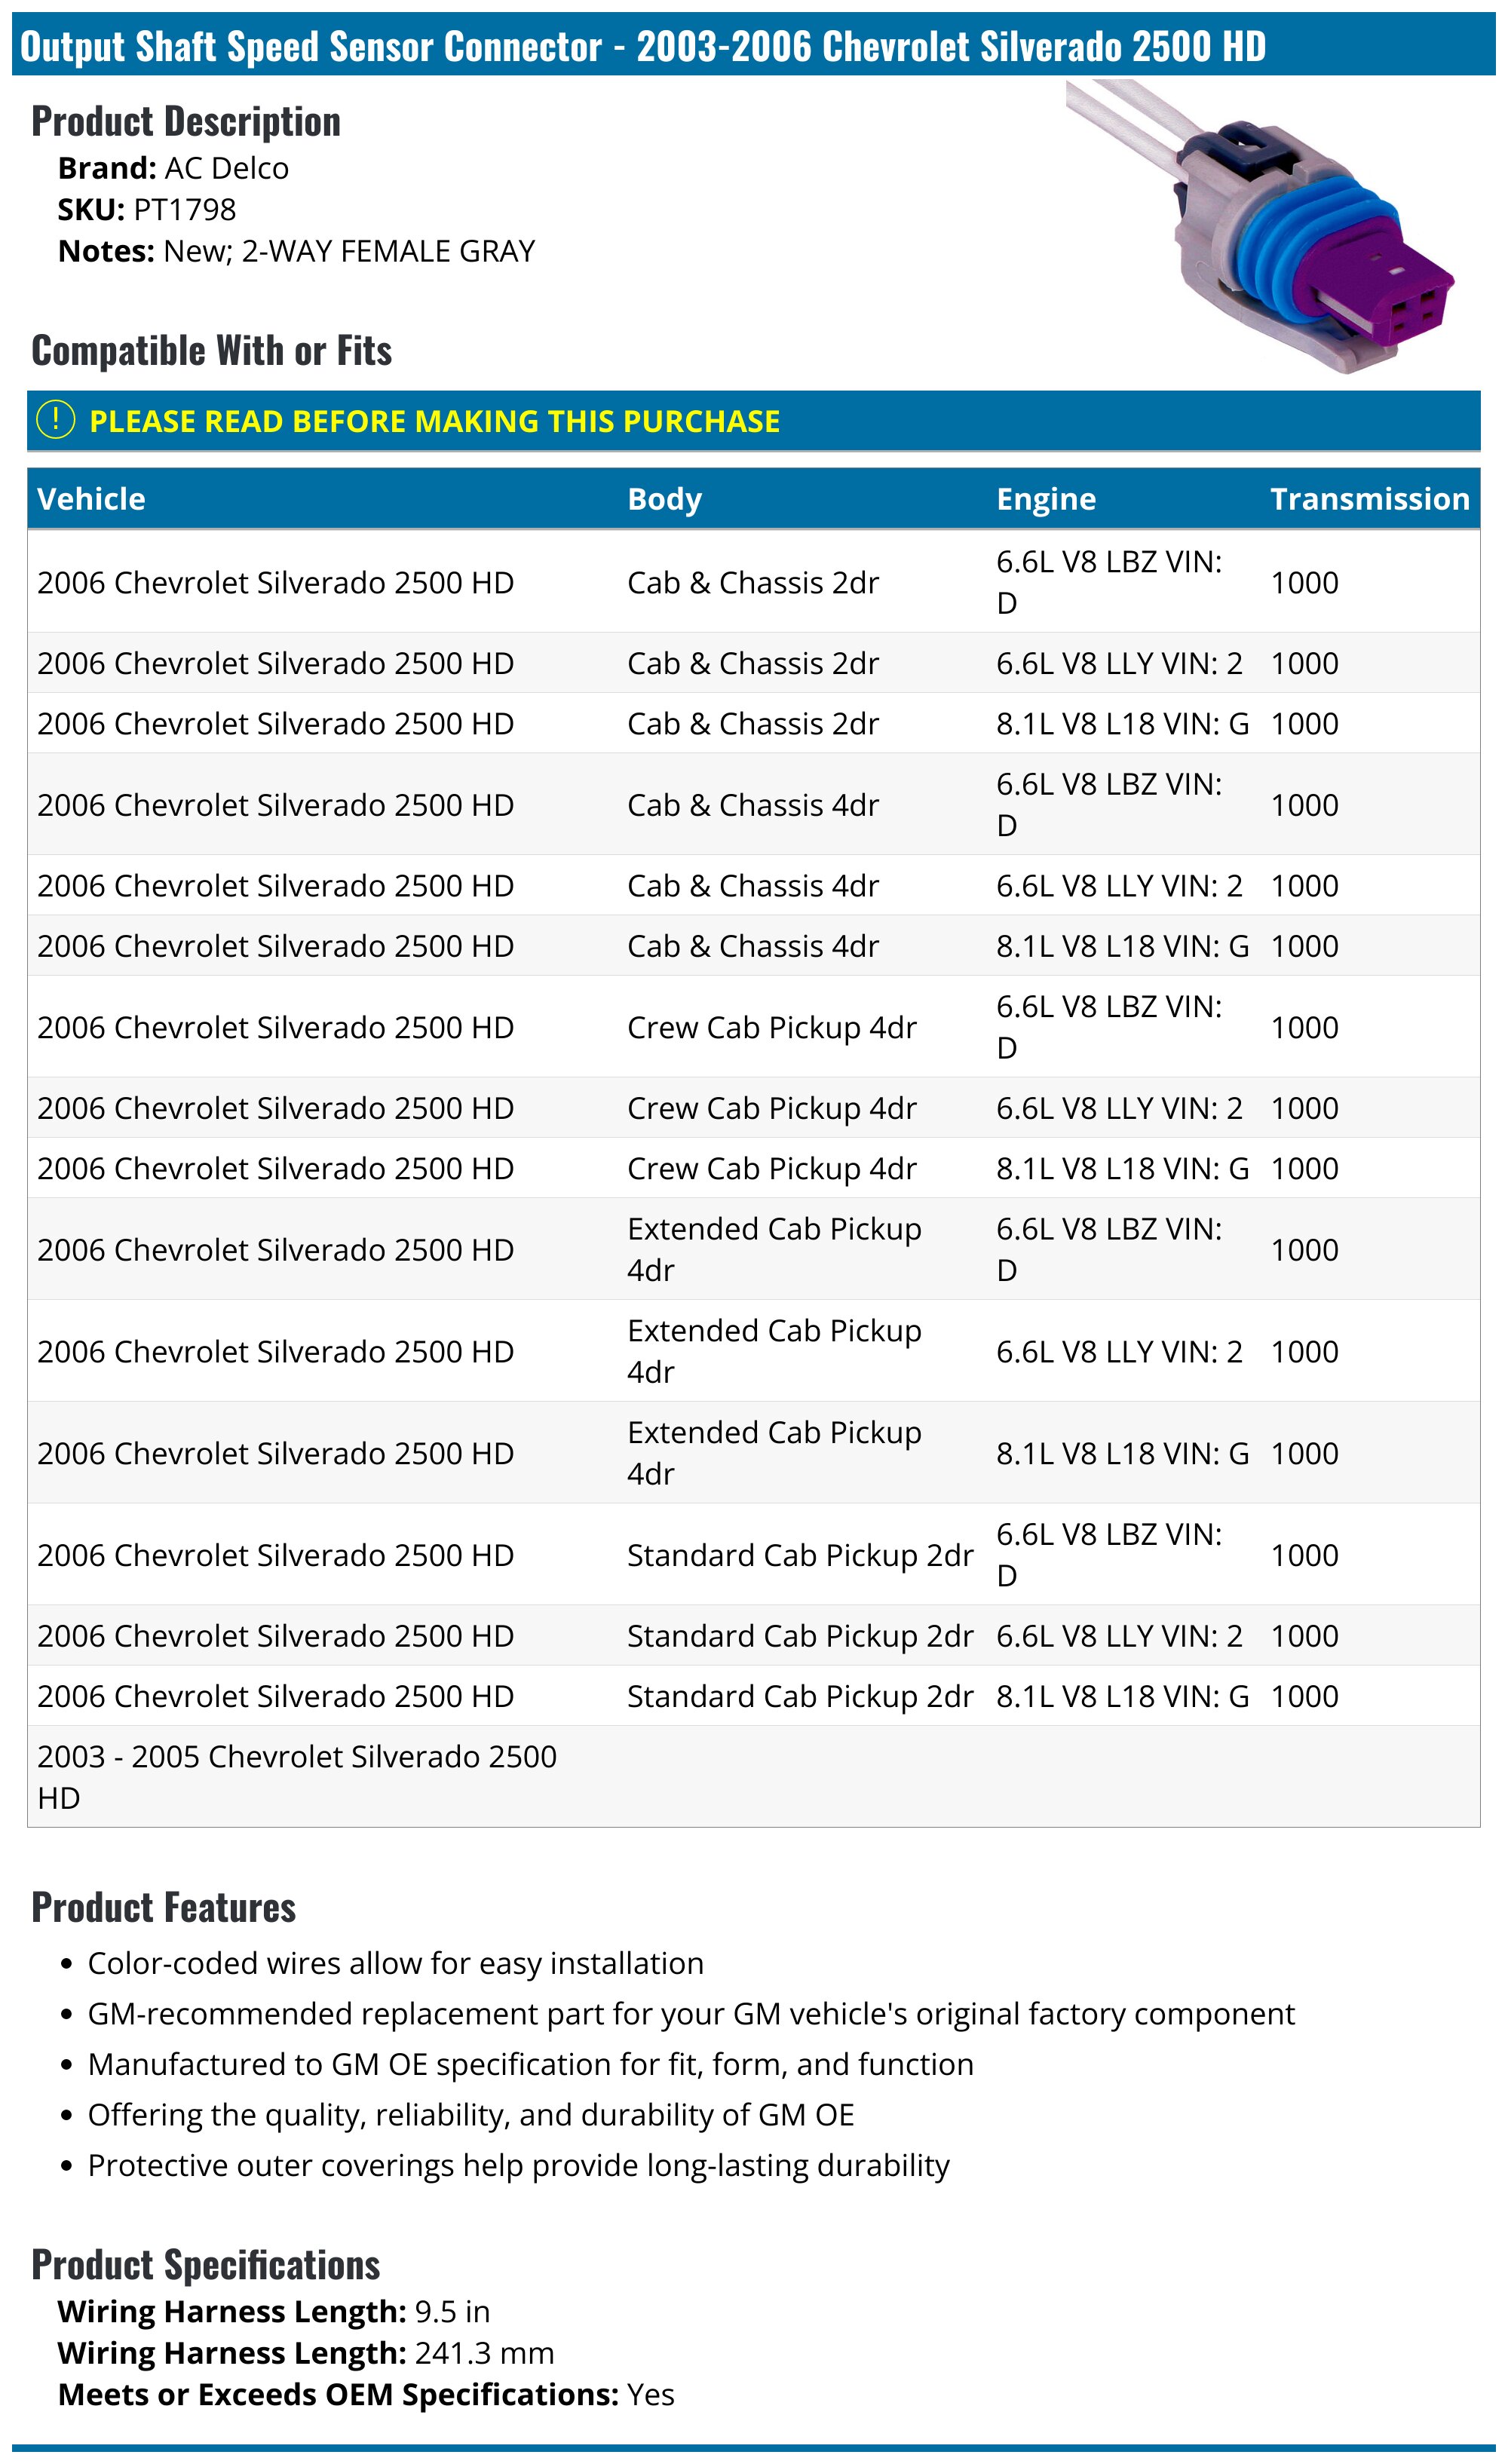Click the Product Features heading

[x=164, y=1907]
